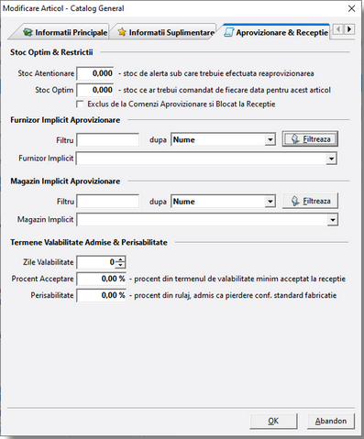Screen dimensions: 364x439
Task: Click the Stoc Optim value field
Action: coord(94,90)
